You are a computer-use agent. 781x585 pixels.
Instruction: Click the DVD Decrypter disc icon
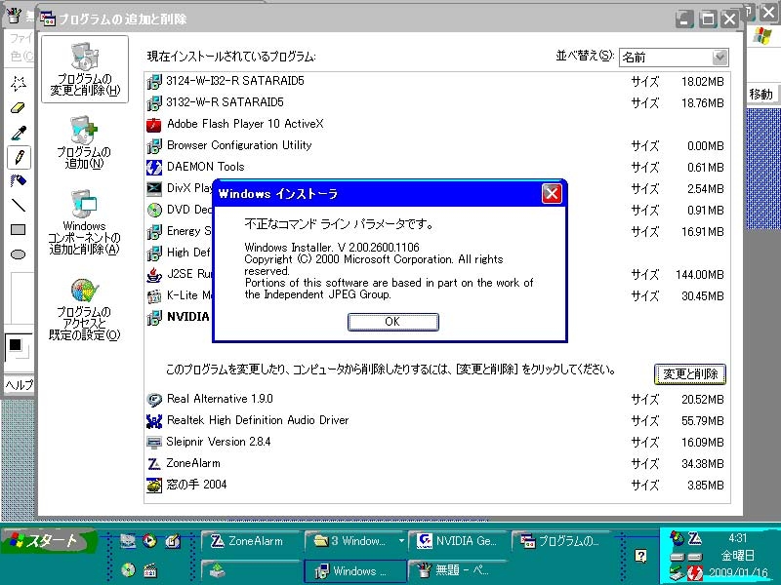[154, 210]
